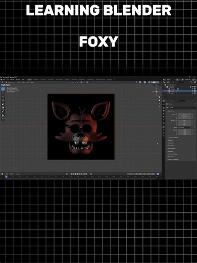Click the top blue Z axis gizmo
This screenshot has height=263, width=197.
click(157, 88)
